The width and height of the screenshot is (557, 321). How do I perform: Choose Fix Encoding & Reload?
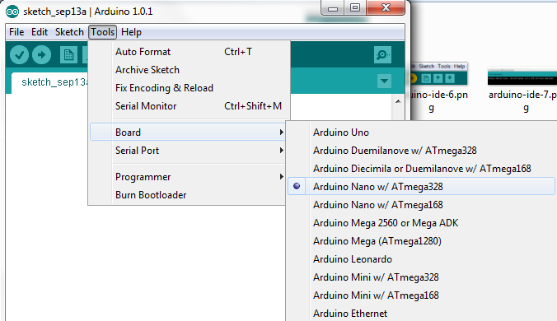[189, 88]
